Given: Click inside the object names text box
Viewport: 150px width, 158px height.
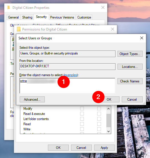Looking at the screenshot, I should tap(67, 86).
